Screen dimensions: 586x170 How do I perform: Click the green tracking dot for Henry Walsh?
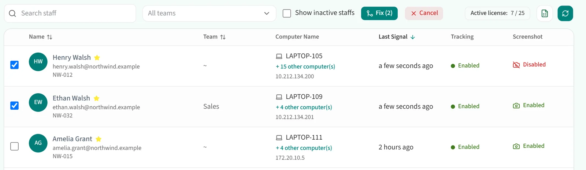click(453, 66)
